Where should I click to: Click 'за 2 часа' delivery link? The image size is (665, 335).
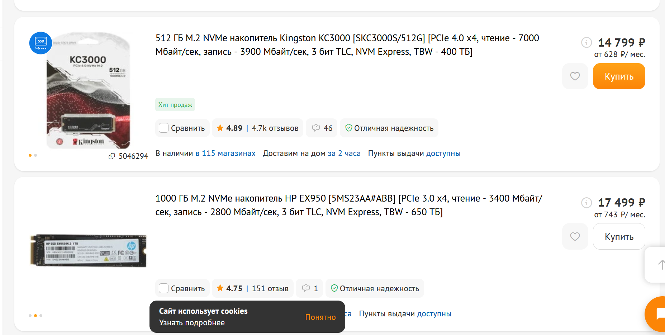coord(344,154)
